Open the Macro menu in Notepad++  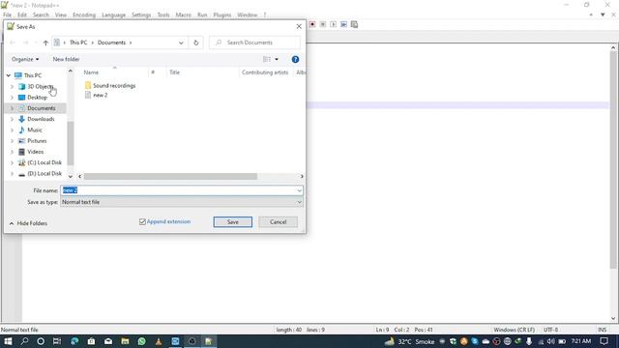pyautogui.click(x=183, y=15)
